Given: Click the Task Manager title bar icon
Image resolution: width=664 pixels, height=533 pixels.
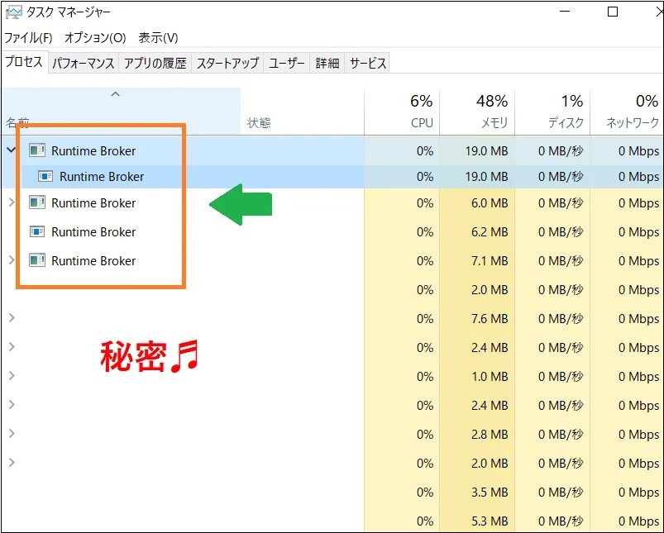Looking at the screenshot, I should click(x=13, y=12).
